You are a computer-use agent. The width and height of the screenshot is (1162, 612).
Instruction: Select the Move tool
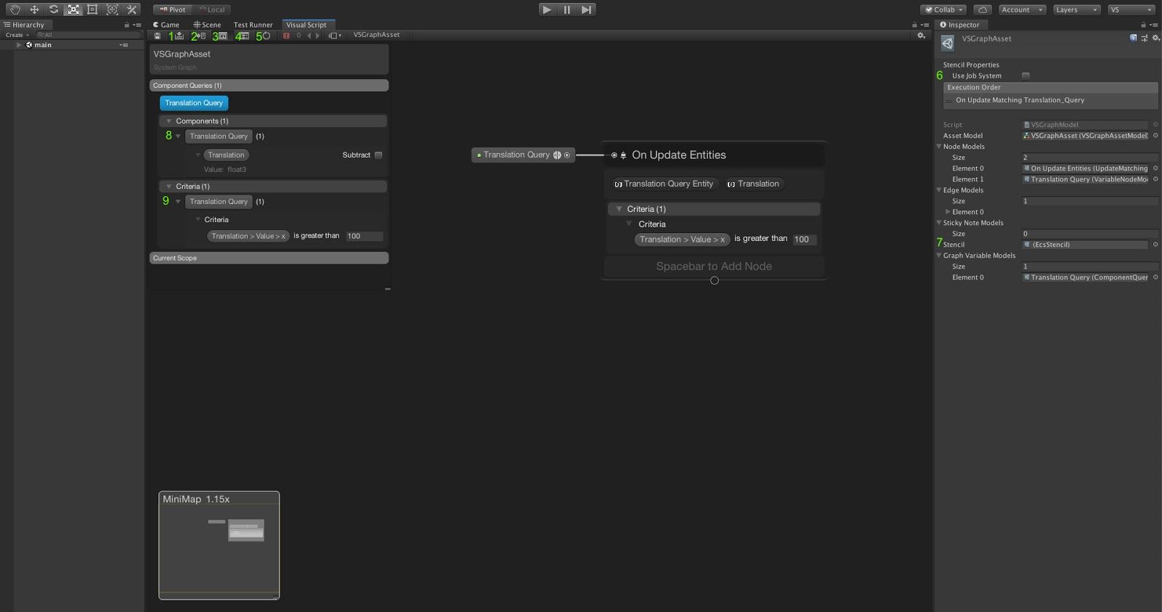[34, 9]
